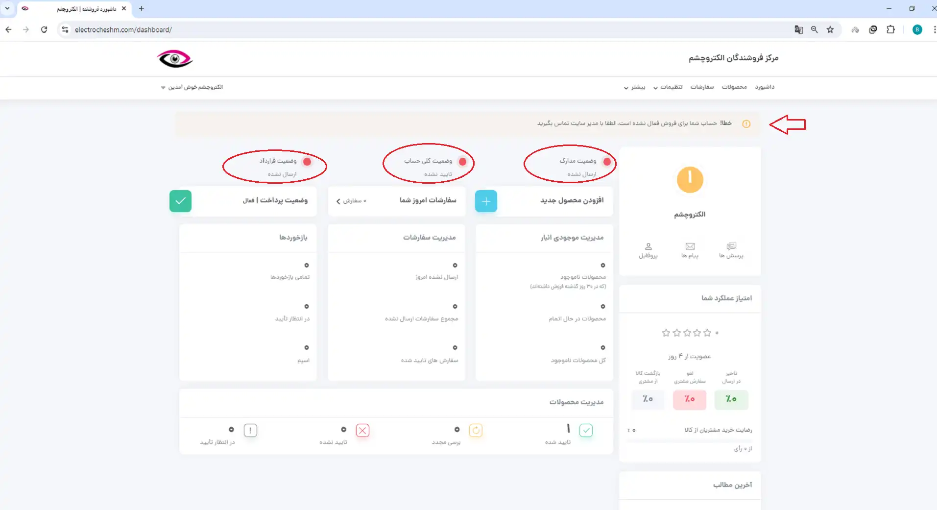937x510 pixels.
Task: Click the gray بازگشت کالا percentage box
Action: (x=648, y=399)
